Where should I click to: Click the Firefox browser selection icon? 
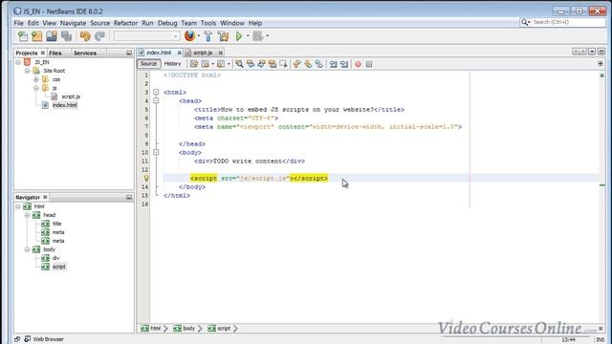189,36
